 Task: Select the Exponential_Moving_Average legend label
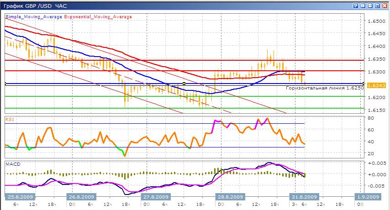tap(98, 17)
